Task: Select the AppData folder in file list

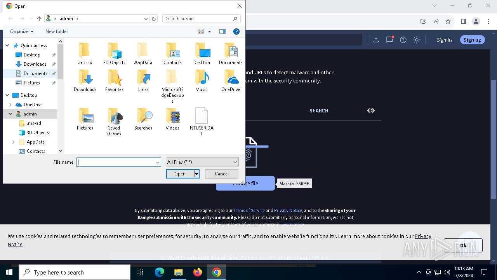Action: [143, 54]
